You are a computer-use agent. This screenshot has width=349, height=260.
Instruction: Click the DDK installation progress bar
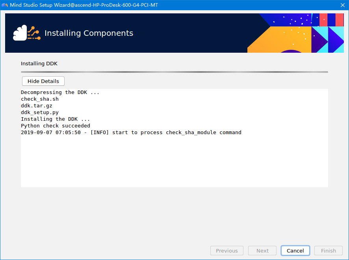[x=174, y=72]
